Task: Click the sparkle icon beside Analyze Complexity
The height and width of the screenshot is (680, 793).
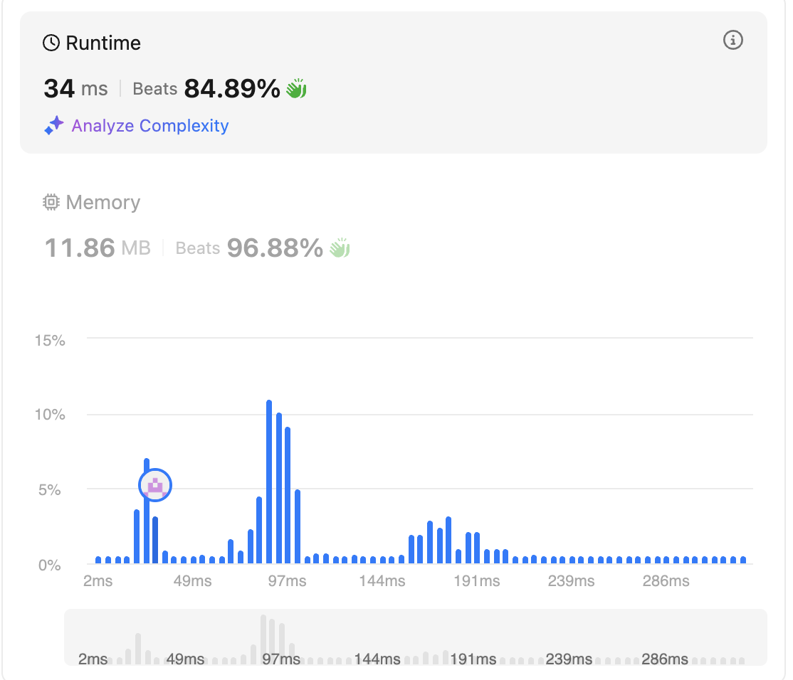Action: tap(54, 126)
